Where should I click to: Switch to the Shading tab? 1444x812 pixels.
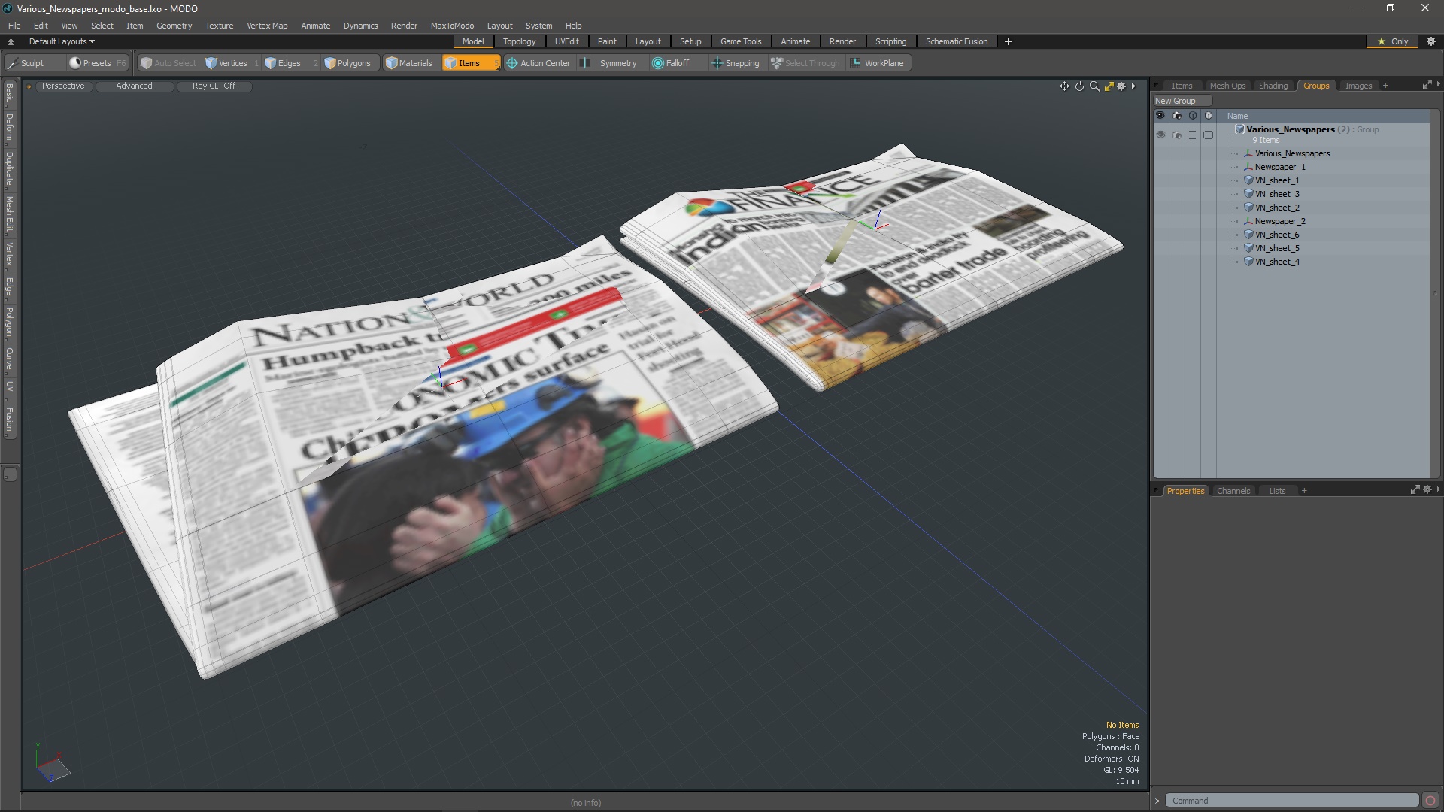coord(1273,86)
